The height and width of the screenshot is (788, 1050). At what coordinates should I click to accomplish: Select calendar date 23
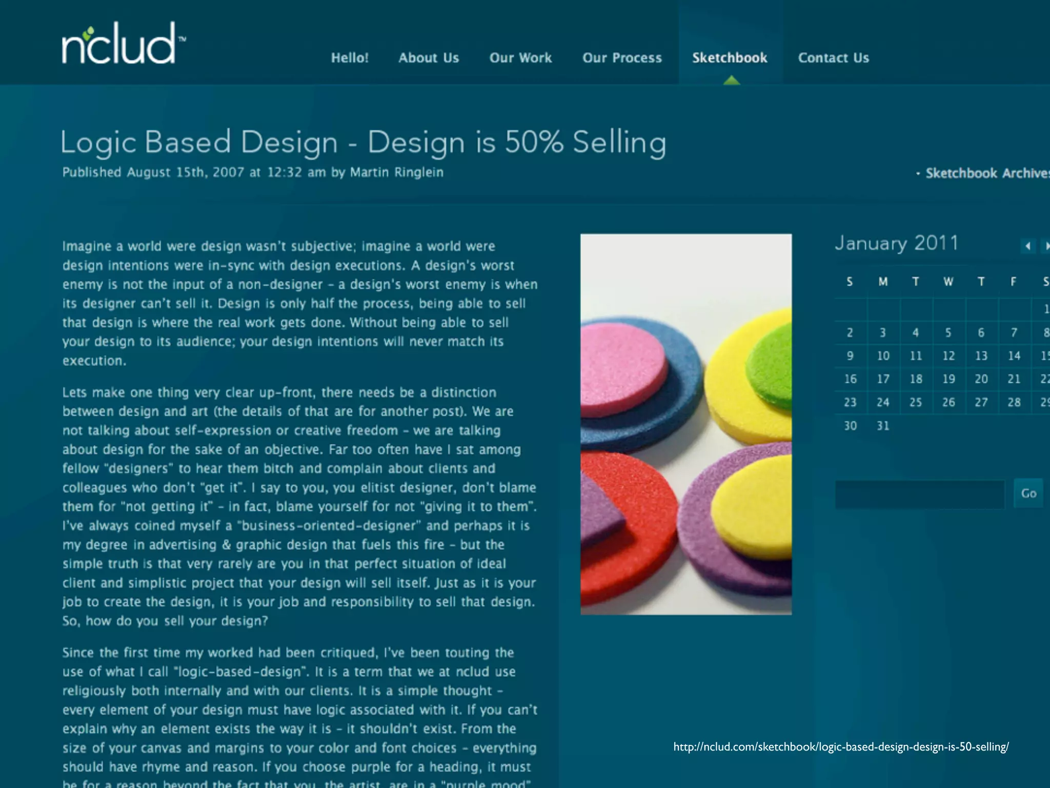point(850,402)
